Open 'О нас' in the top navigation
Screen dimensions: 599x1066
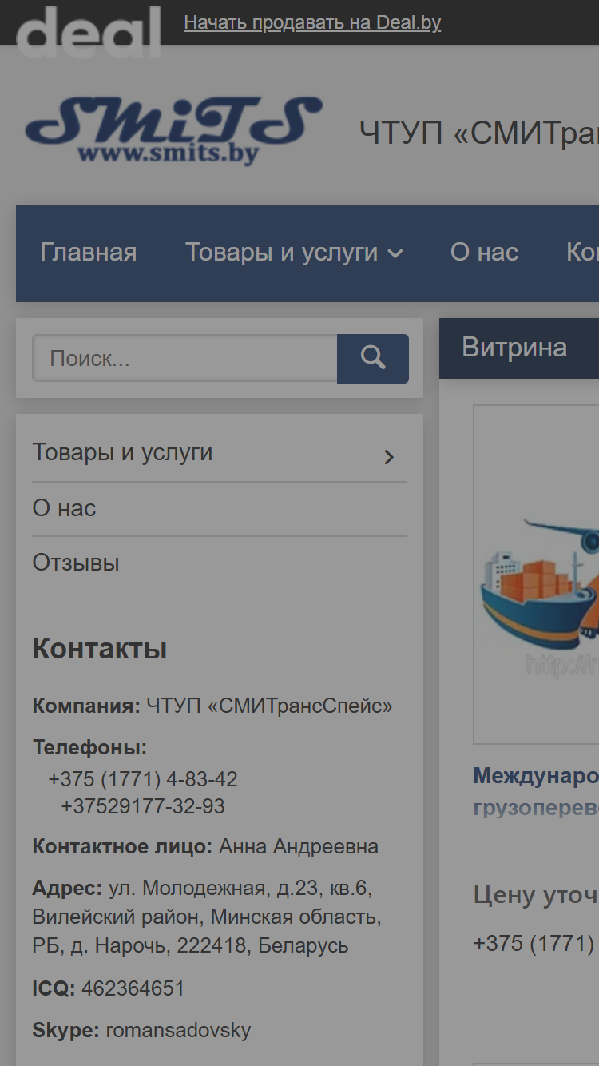coord(485,253)
